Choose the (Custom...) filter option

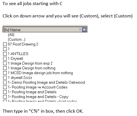tap(17, 40)
